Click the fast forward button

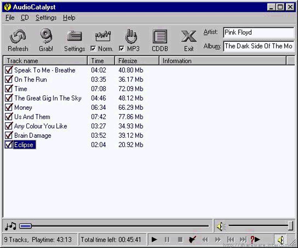pos(218,240)
